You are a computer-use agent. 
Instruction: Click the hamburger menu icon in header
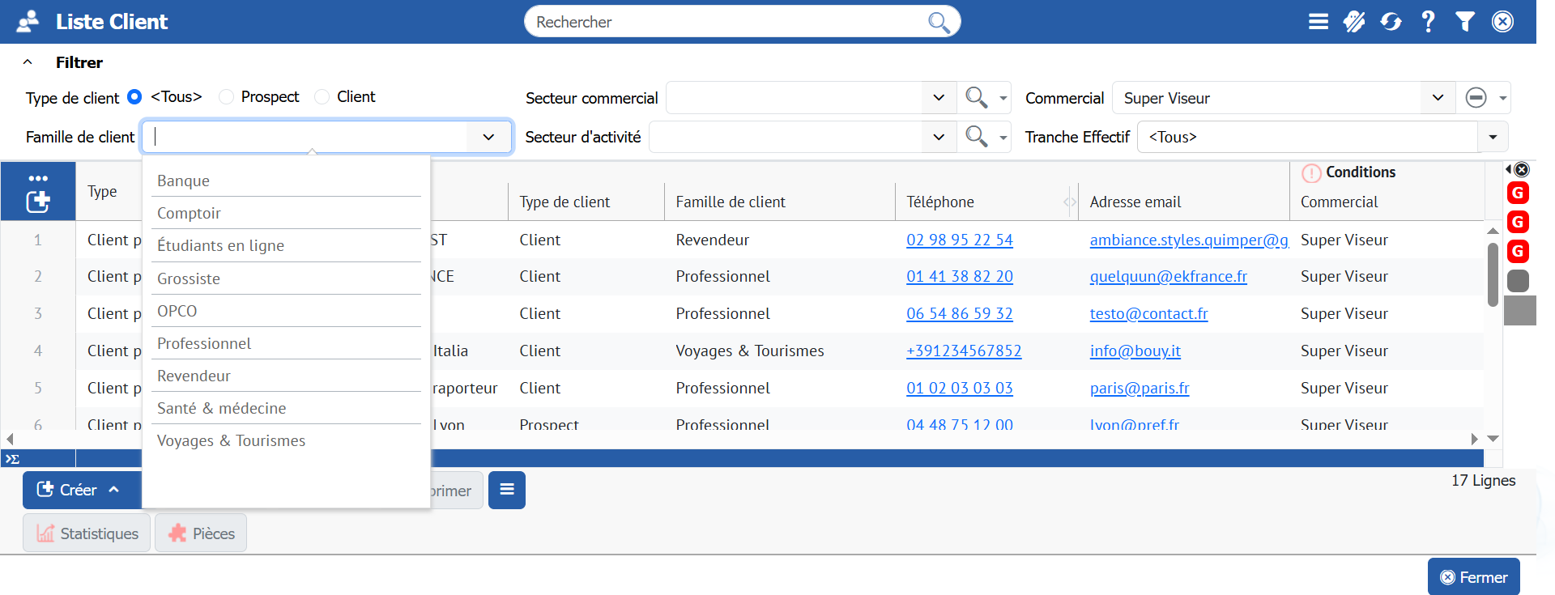coord(1318,22)
